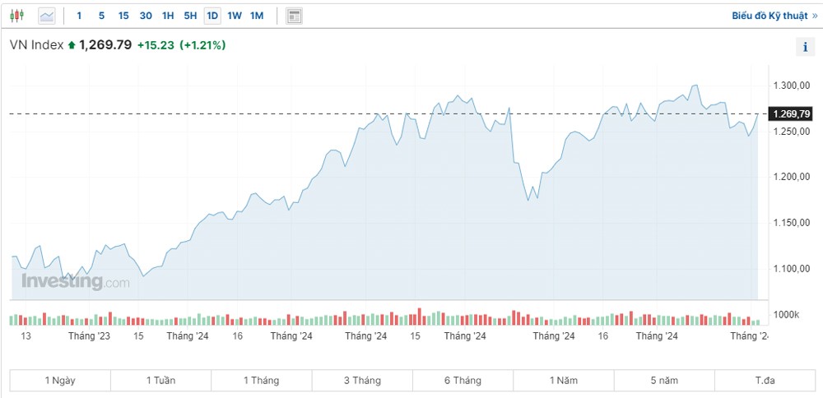Switch to candlestick chart type

(x=17, y=16)
